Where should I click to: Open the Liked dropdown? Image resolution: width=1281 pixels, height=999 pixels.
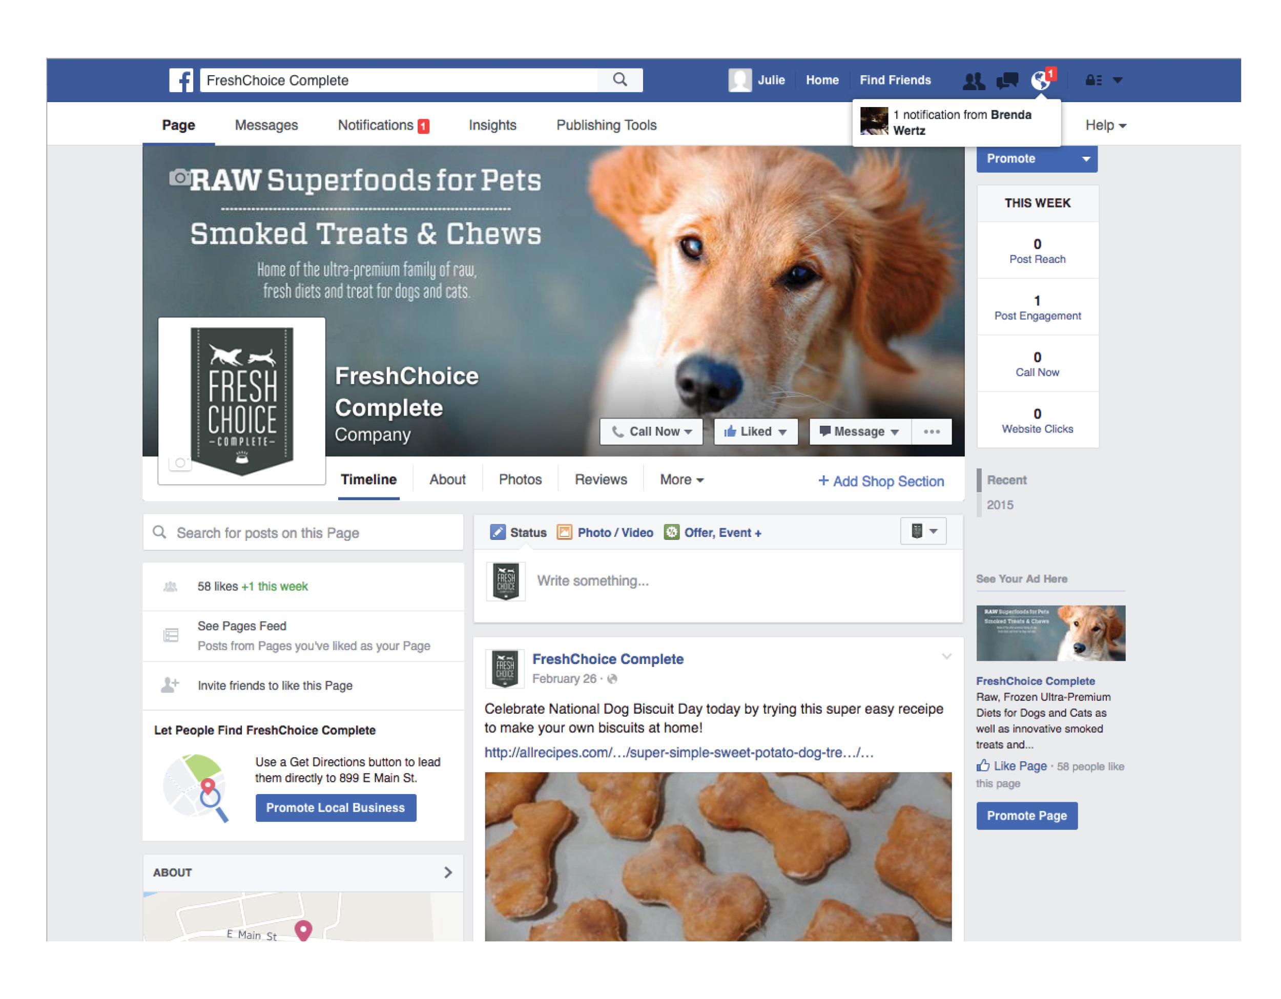point(755,432)
